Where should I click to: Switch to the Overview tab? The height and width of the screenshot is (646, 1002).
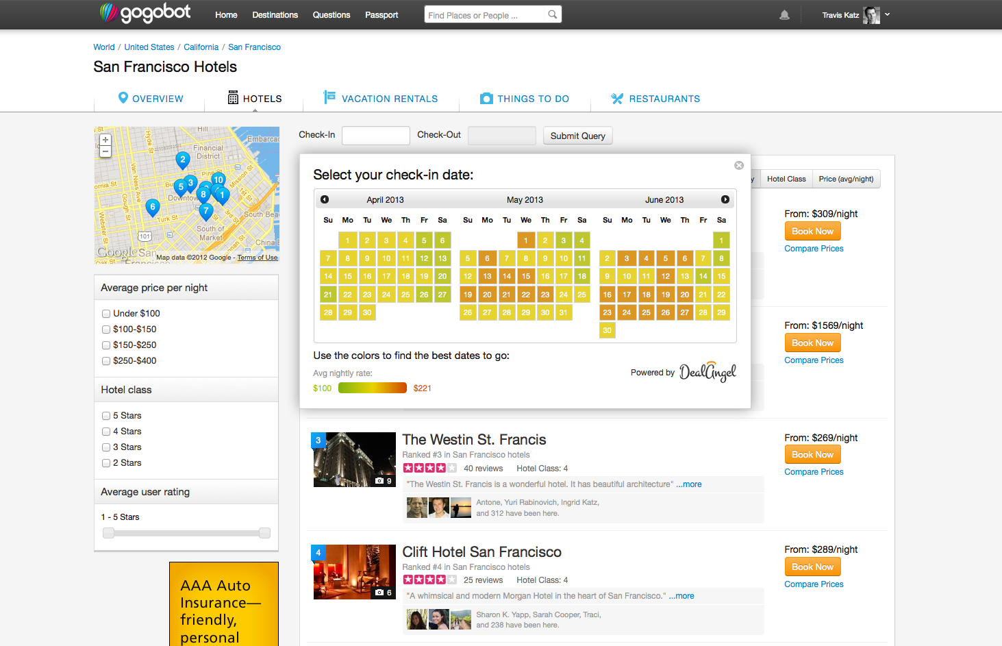click(x=150, y=99)
